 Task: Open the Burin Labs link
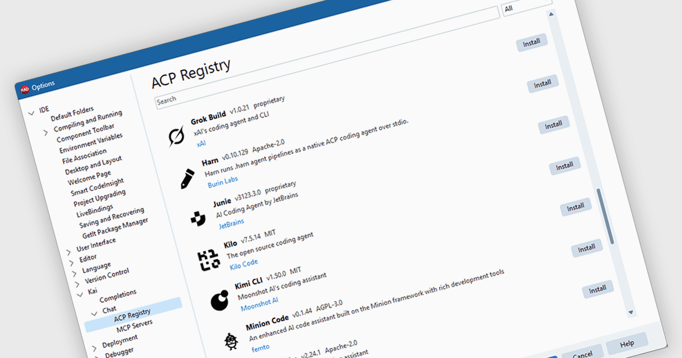pos(222,182)
